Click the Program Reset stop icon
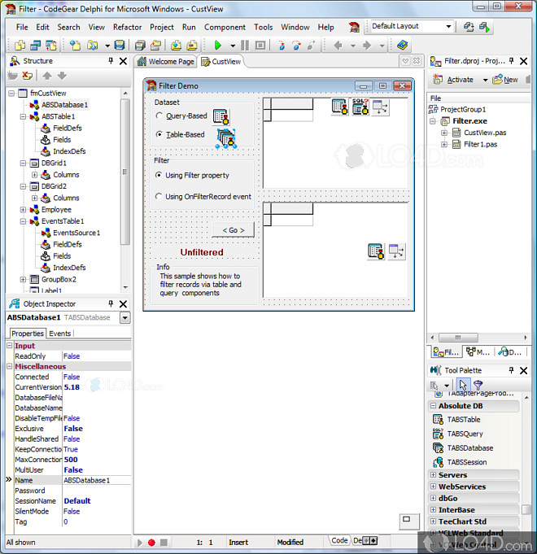The height and width of the screenshot is (554, 537). [260, 46]
